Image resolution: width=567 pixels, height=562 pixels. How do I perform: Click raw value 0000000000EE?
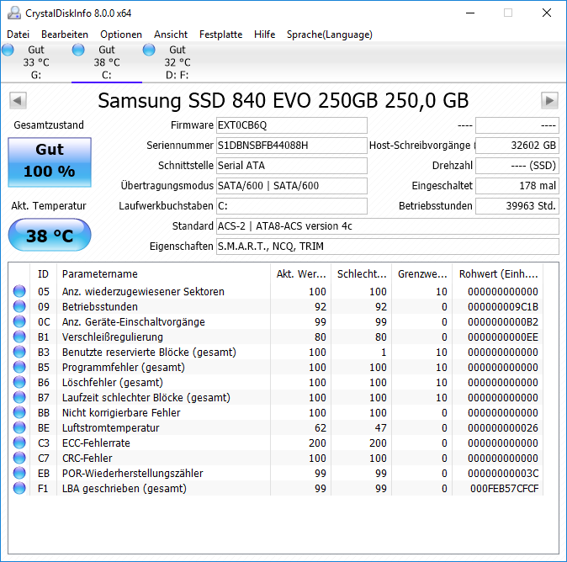tap(502, 337)
